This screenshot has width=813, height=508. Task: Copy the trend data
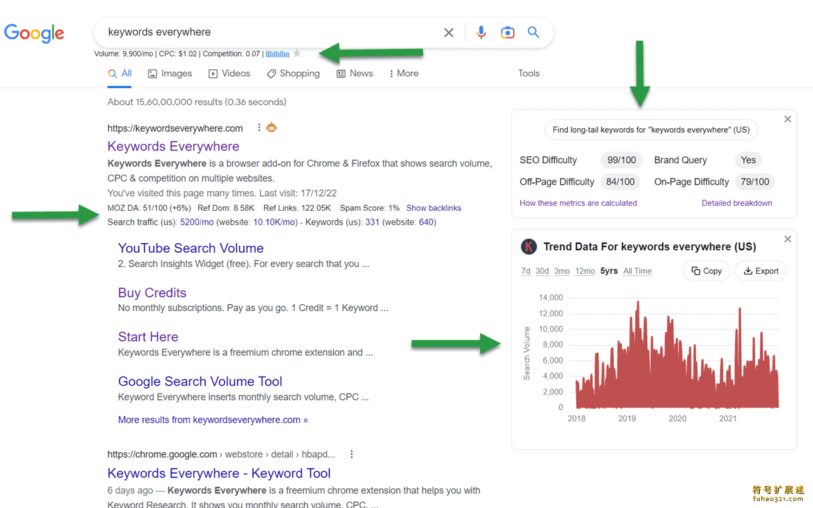tap(706, 271)
